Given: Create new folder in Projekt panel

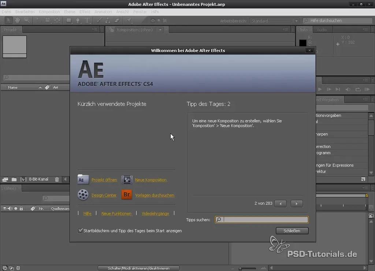Looking at the screenshot, I should point(14,179).
